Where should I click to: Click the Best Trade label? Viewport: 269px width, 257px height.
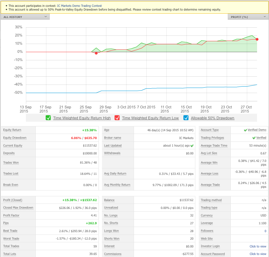coord(10,231)
